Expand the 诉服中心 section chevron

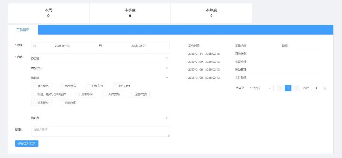[x=167, y=68]
